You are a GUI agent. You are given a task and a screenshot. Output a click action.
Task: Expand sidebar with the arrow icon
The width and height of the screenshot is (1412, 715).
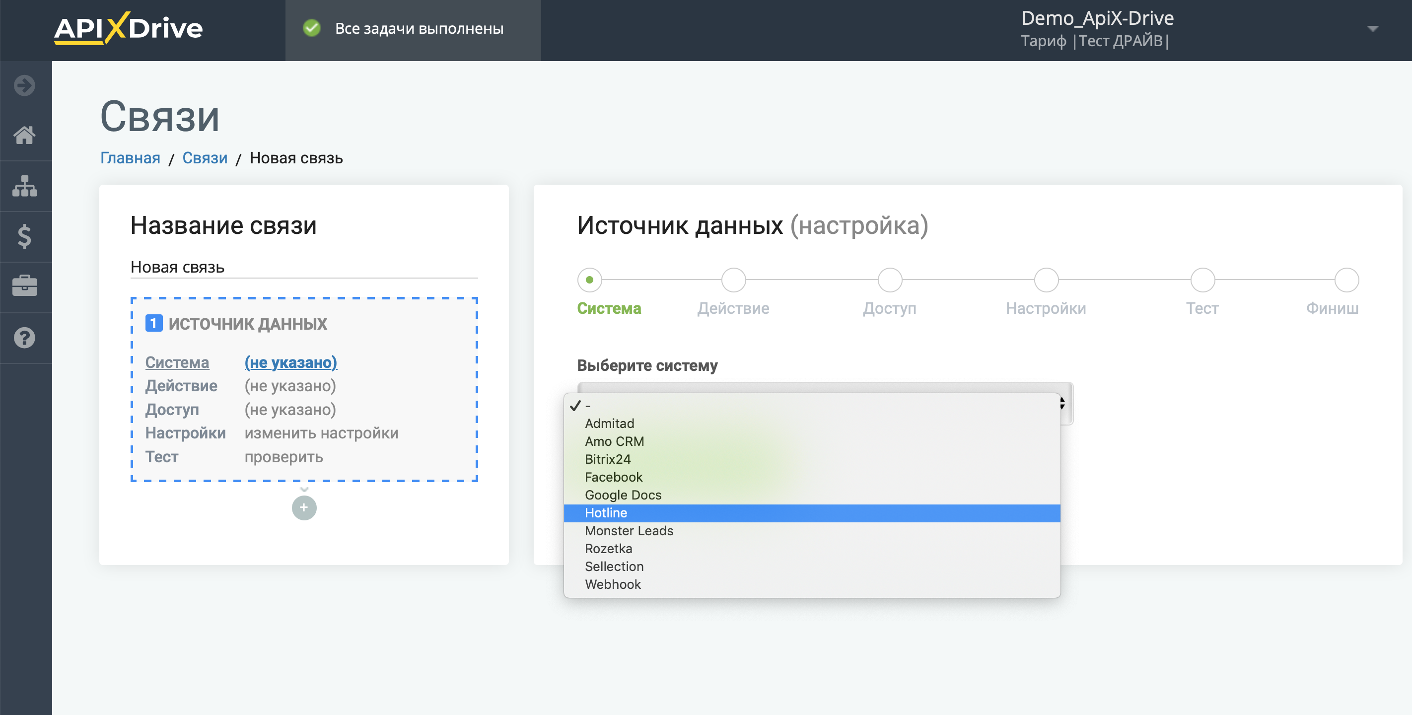coord(25,85)
